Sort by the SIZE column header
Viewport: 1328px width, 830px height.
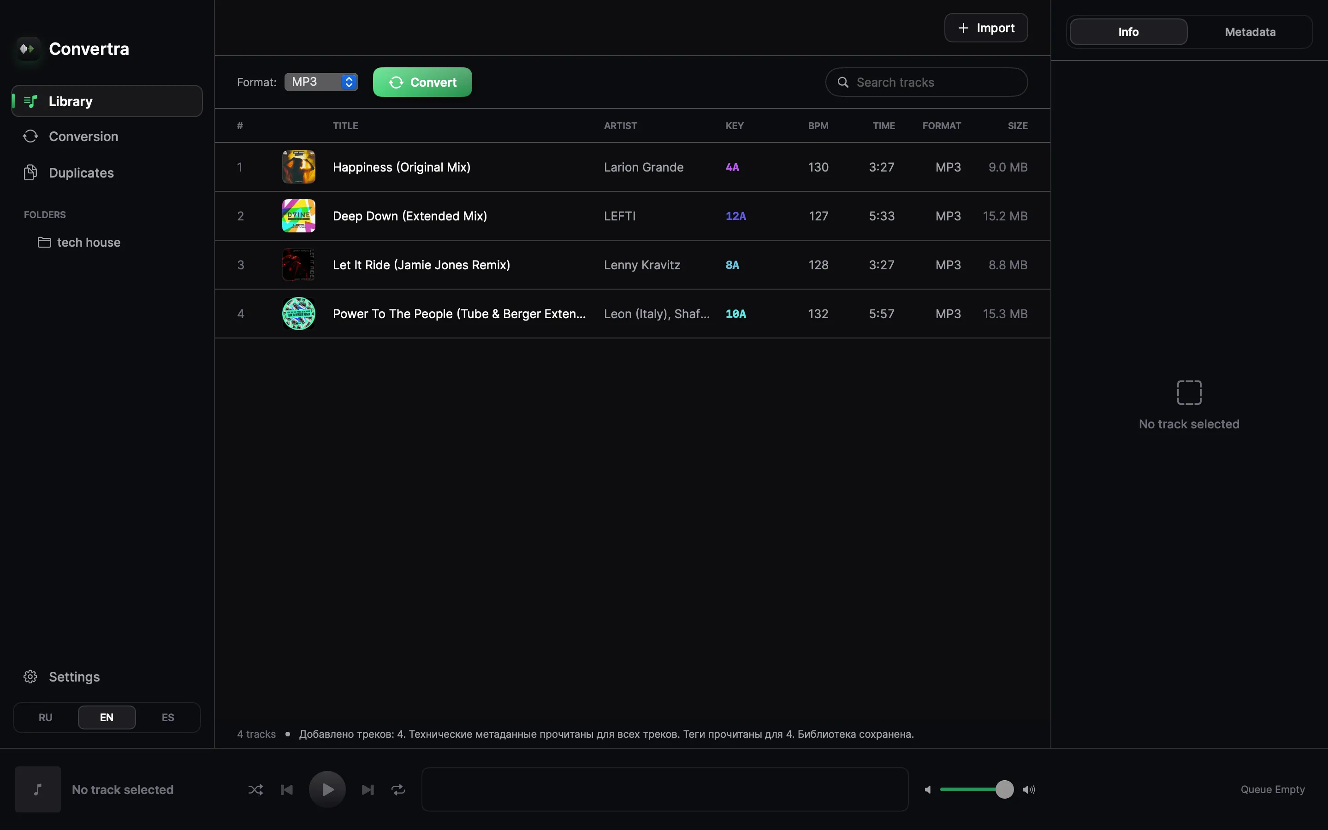click(x=1017, y=126)
